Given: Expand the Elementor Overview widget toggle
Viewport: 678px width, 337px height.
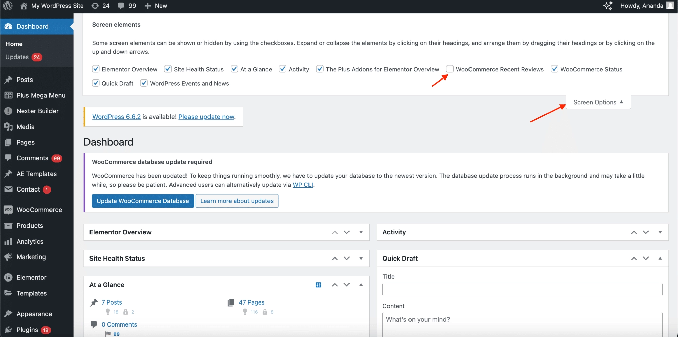Looking at the screenshot, I should tap(361, 232).
